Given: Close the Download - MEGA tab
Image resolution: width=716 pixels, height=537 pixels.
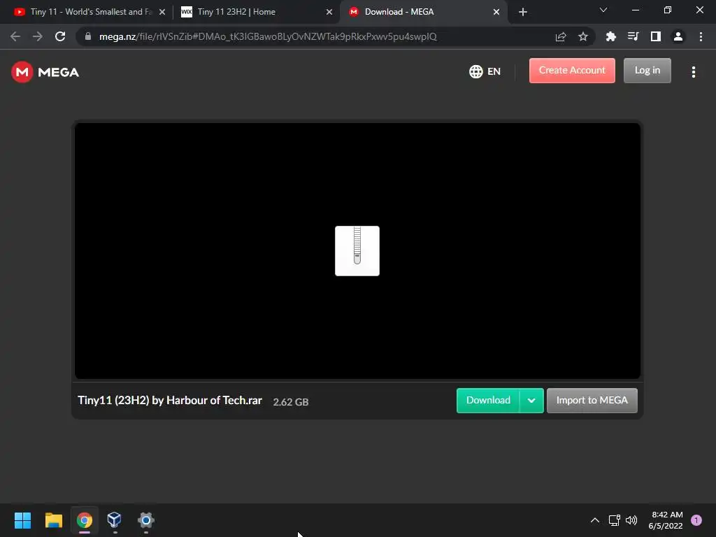Looking at the screenshot, I should [496, 12].
